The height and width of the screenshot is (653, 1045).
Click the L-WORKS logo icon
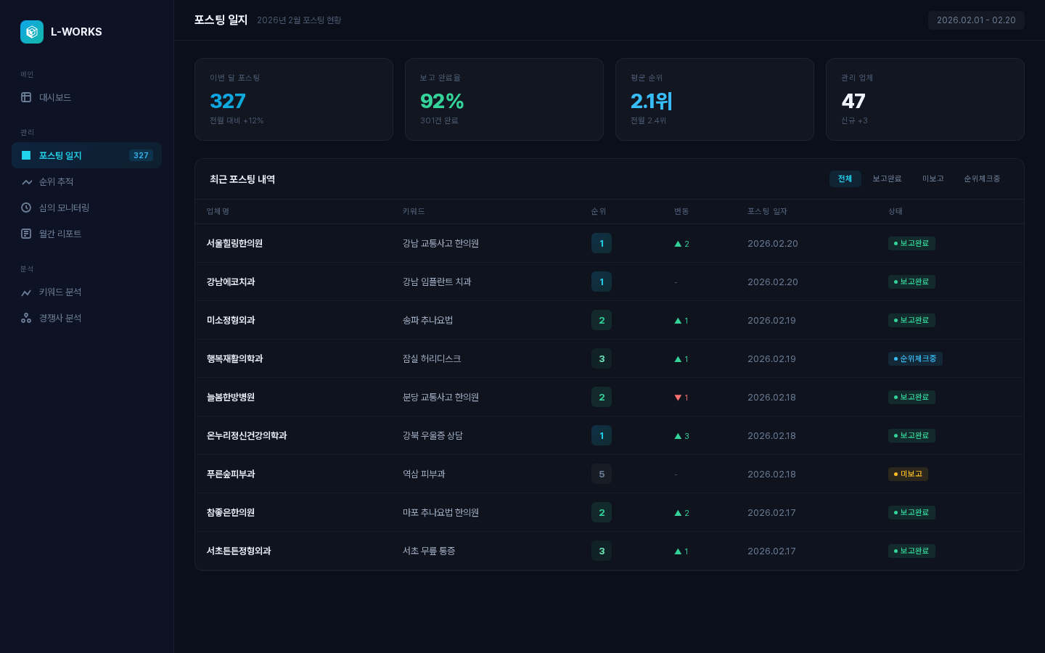click(32, 32)
